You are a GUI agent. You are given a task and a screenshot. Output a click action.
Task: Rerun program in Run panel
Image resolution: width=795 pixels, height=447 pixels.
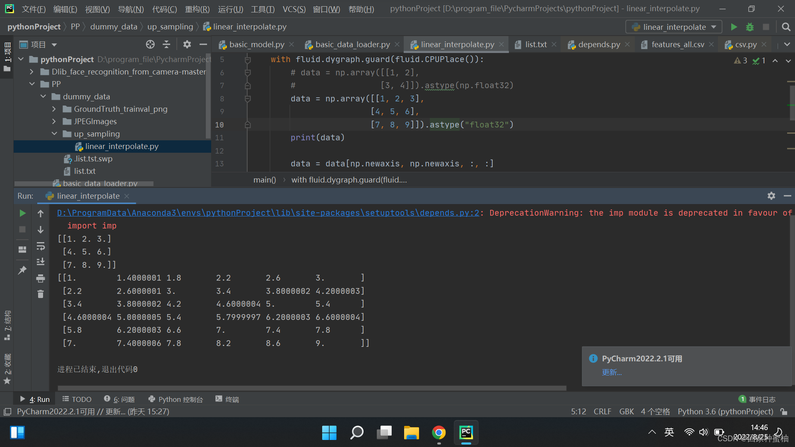point(23,213)
